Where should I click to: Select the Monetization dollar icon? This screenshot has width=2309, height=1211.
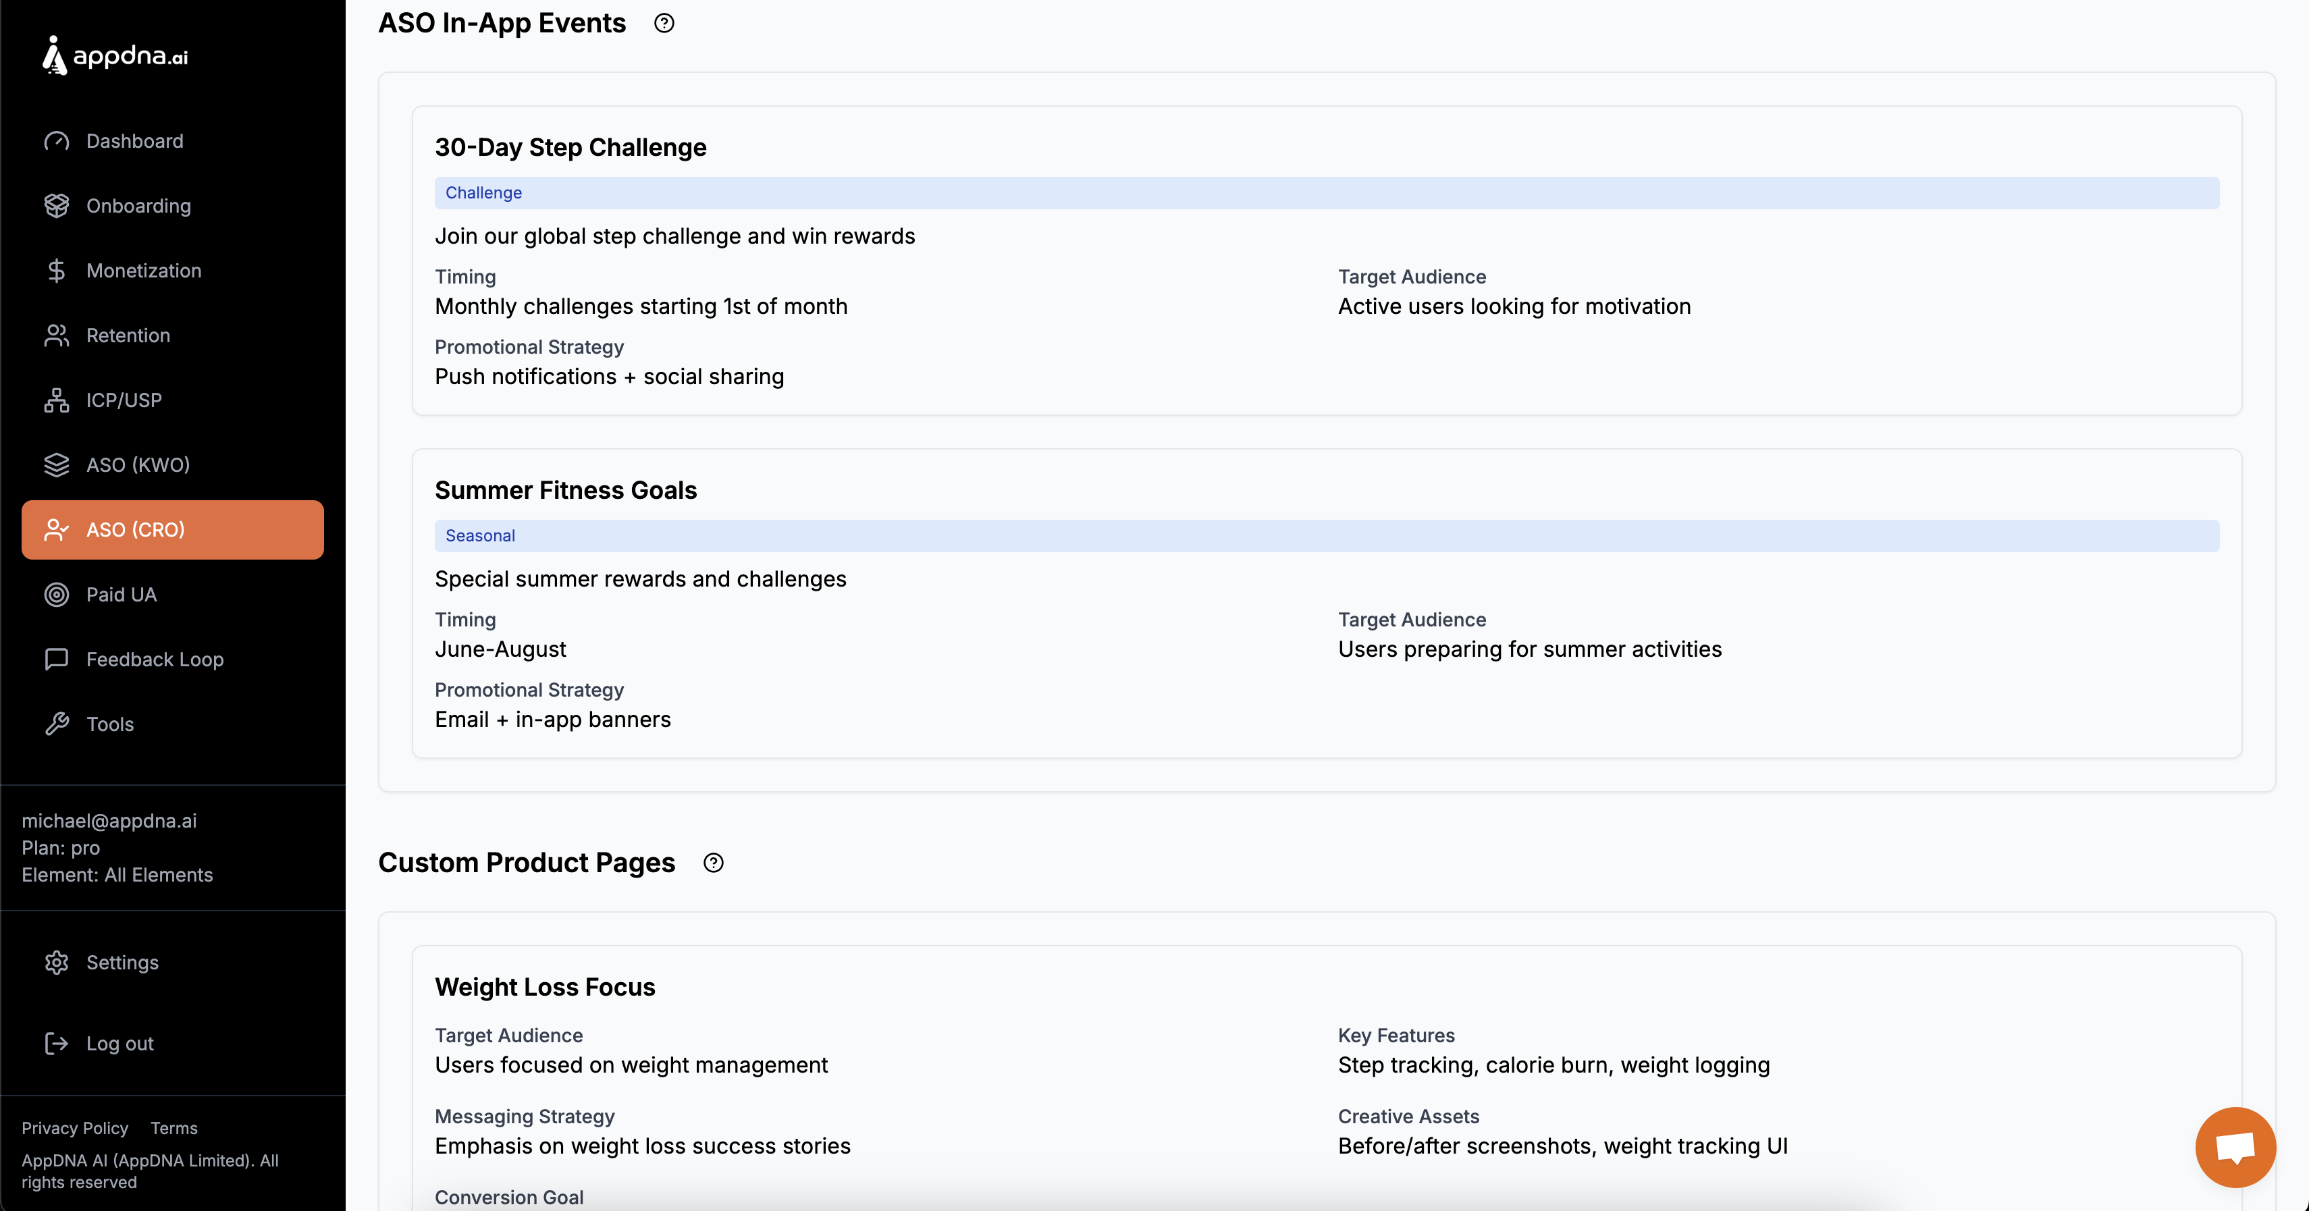57,271
